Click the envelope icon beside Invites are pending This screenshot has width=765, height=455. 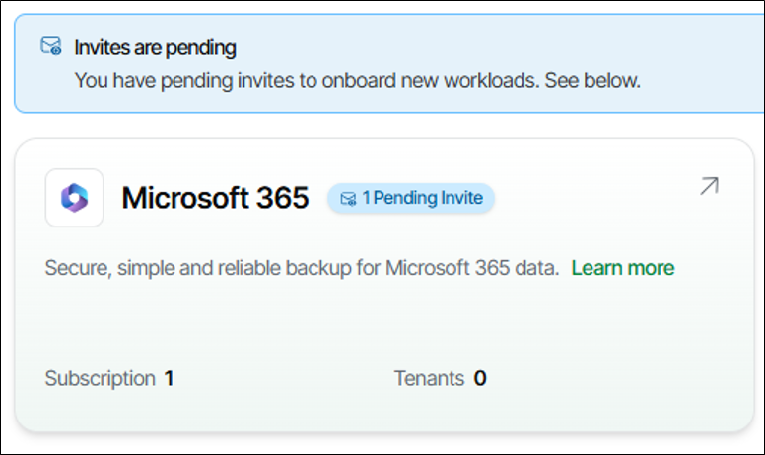coord(50,46)
